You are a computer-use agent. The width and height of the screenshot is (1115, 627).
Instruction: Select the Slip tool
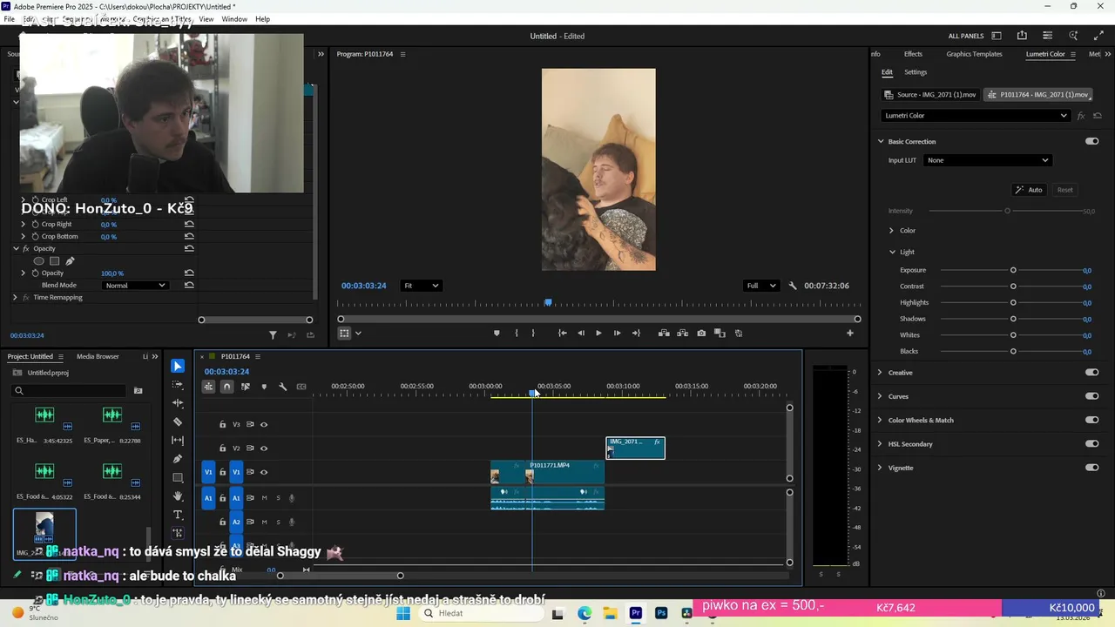point(178,441)
